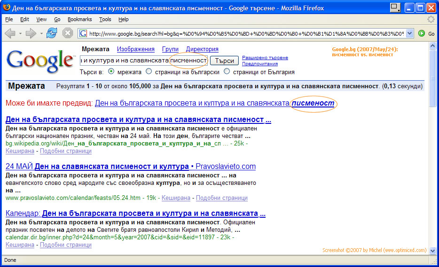Open 'Подобни страници' under the calendar.dir.bg result
Viewport: 439px width, 267px height.
tap(66, 245)
